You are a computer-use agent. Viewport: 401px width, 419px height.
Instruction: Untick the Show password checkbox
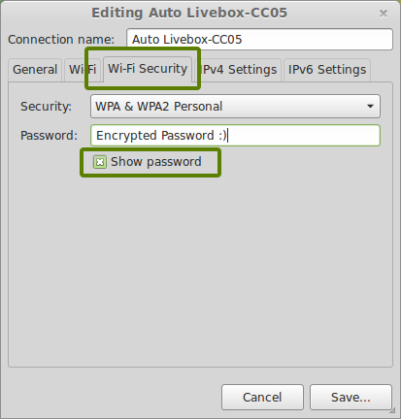[x=100, y=162]
